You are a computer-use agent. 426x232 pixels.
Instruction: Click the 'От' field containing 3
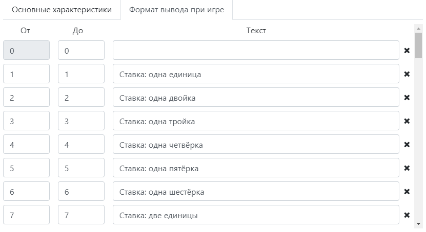(27, 121)
